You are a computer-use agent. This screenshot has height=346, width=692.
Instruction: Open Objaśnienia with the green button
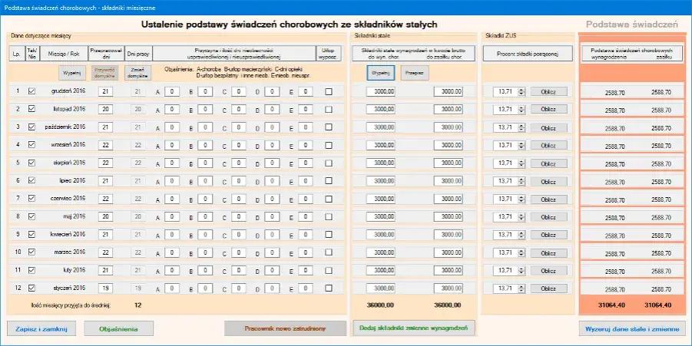click(118, 329)
